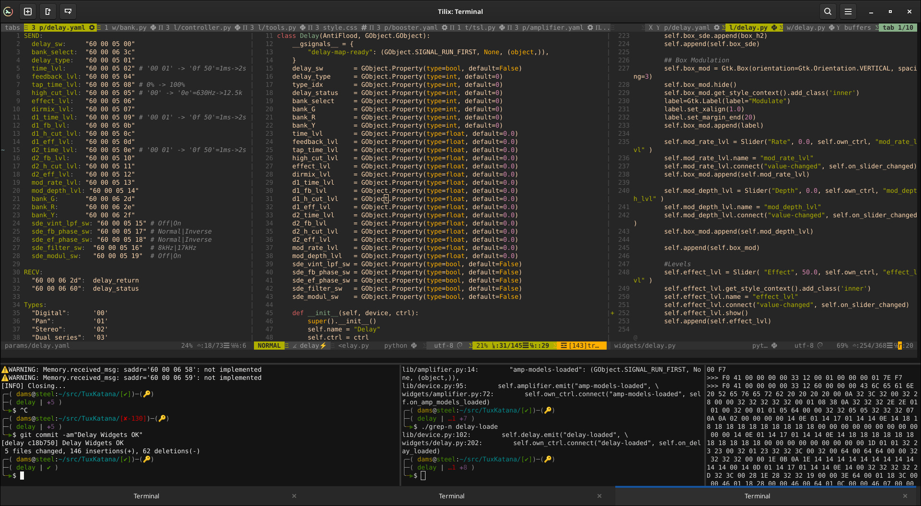Close the leftmost Terminal session tab
This screenshot has width=921, height=506.
294,496
